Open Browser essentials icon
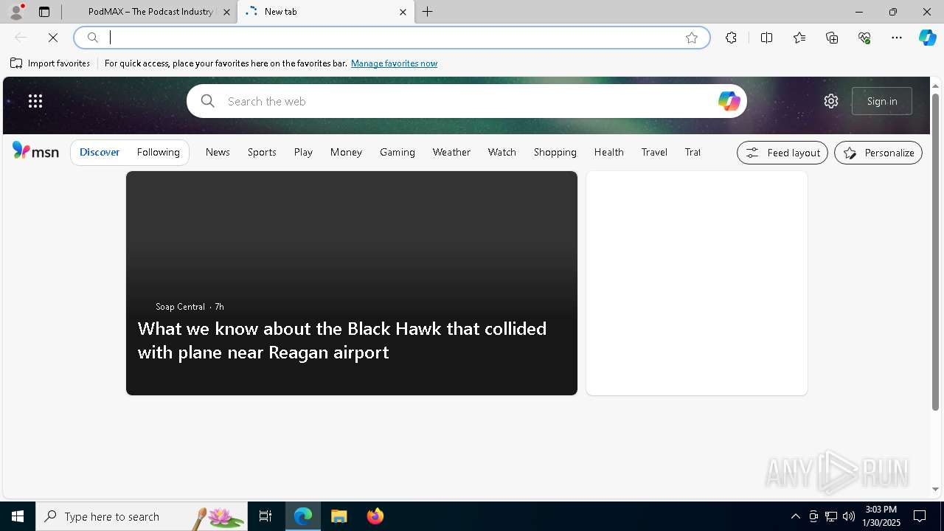The height and width of the screenshot is (531, 944). [864, 38]
